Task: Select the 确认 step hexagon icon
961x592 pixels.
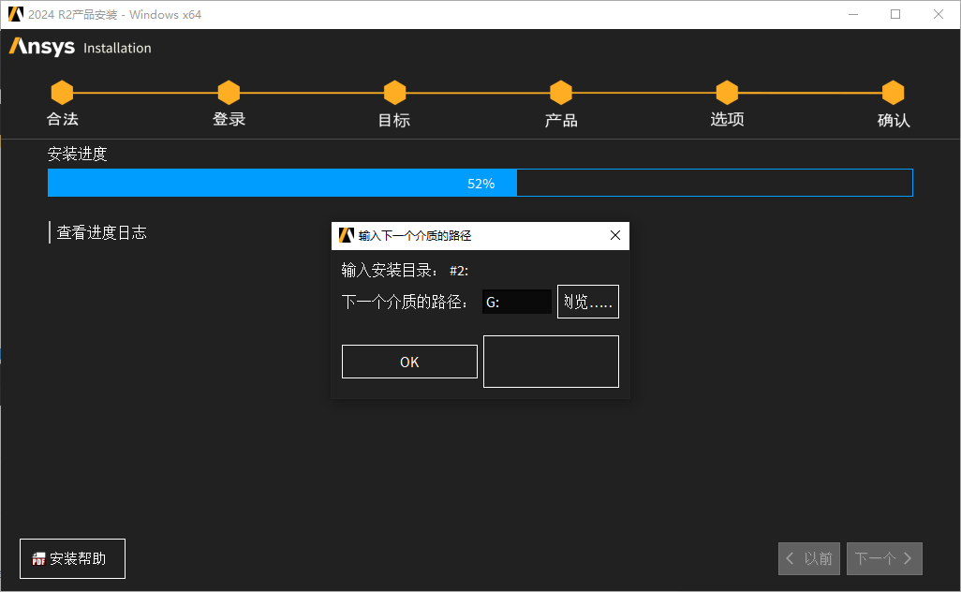Action: tap(893, 92)
